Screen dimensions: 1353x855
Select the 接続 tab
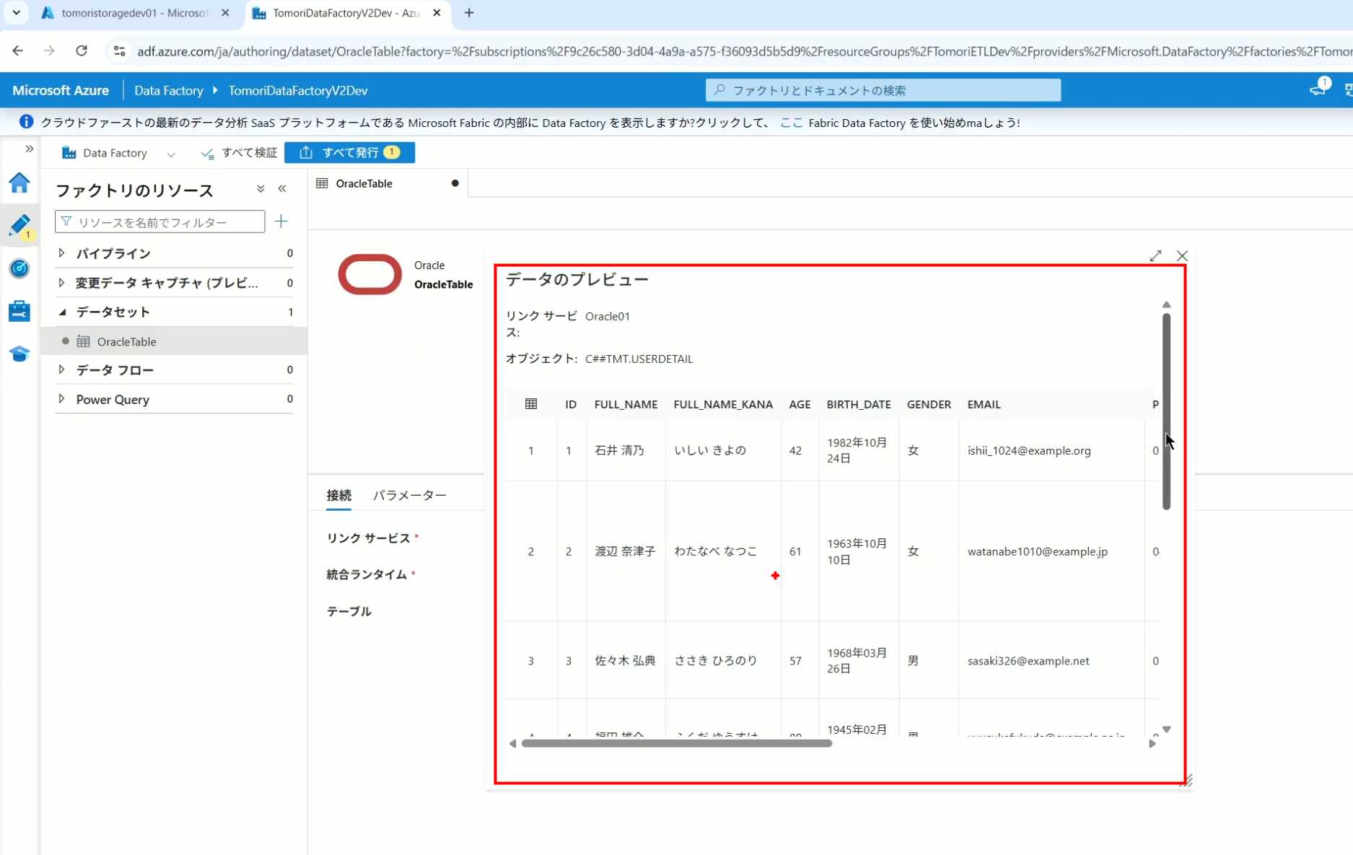(338, 495)
